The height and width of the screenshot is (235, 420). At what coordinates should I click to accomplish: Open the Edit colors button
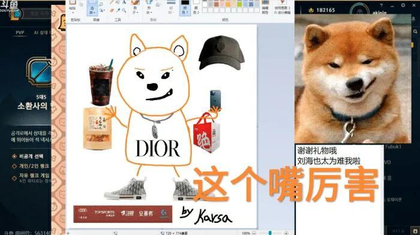tap(265, 7)
